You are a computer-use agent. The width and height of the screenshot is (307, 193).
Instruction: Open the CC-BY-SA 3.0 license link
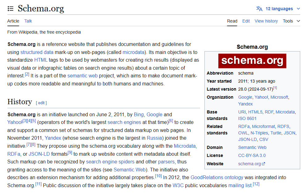tap(252, 155)
